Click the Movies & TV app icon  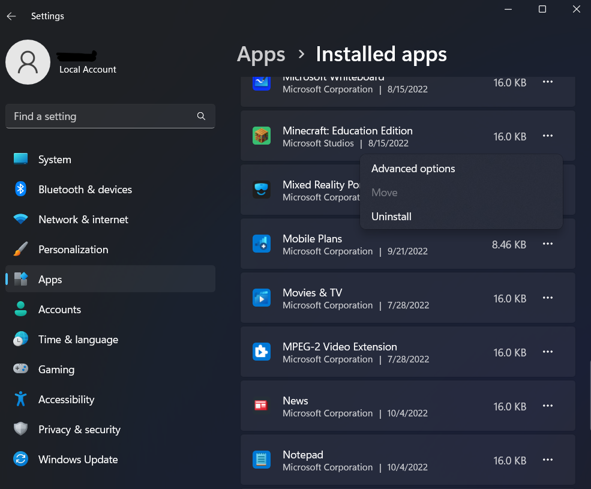tap(262, 298)
